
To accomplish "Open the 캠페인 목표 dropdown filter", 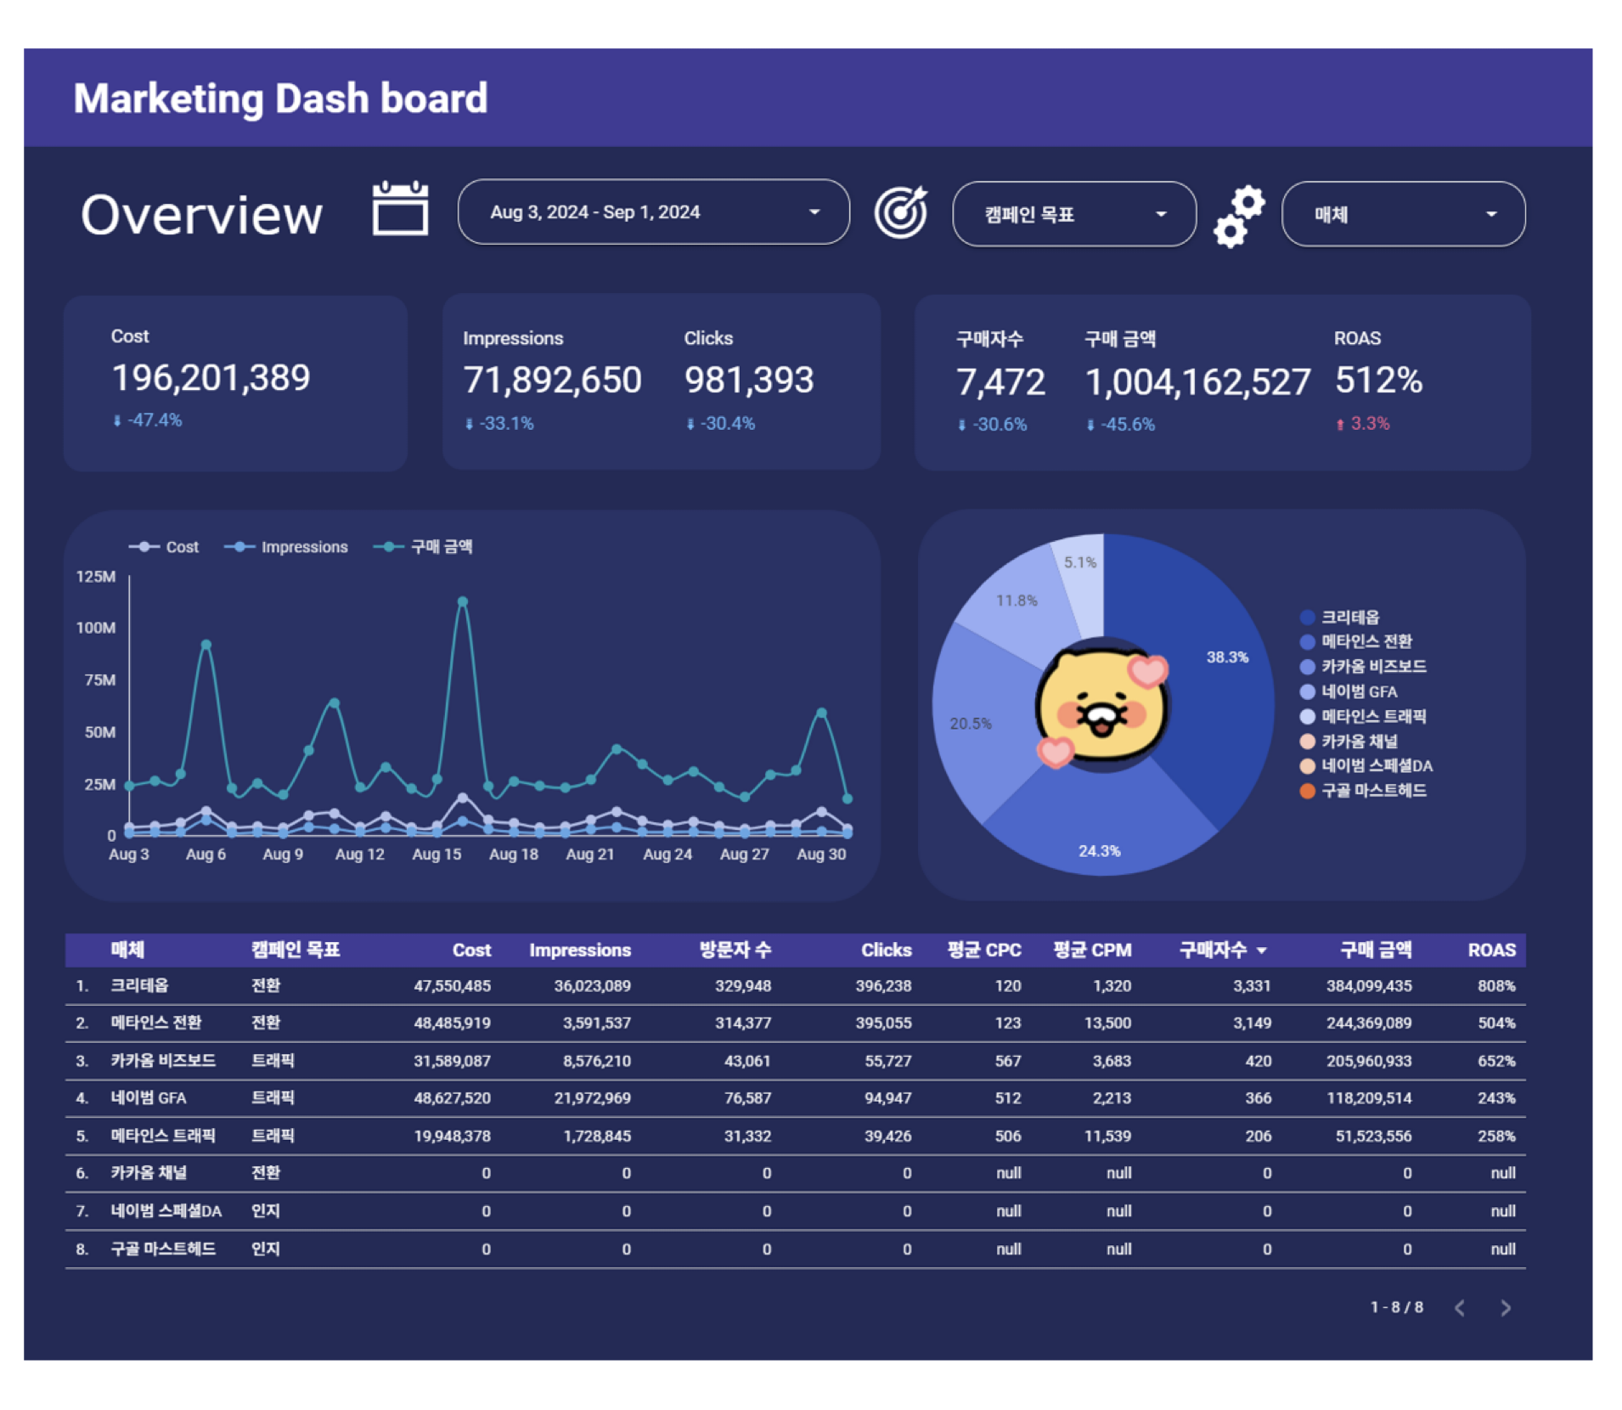I will point(1073,214).
